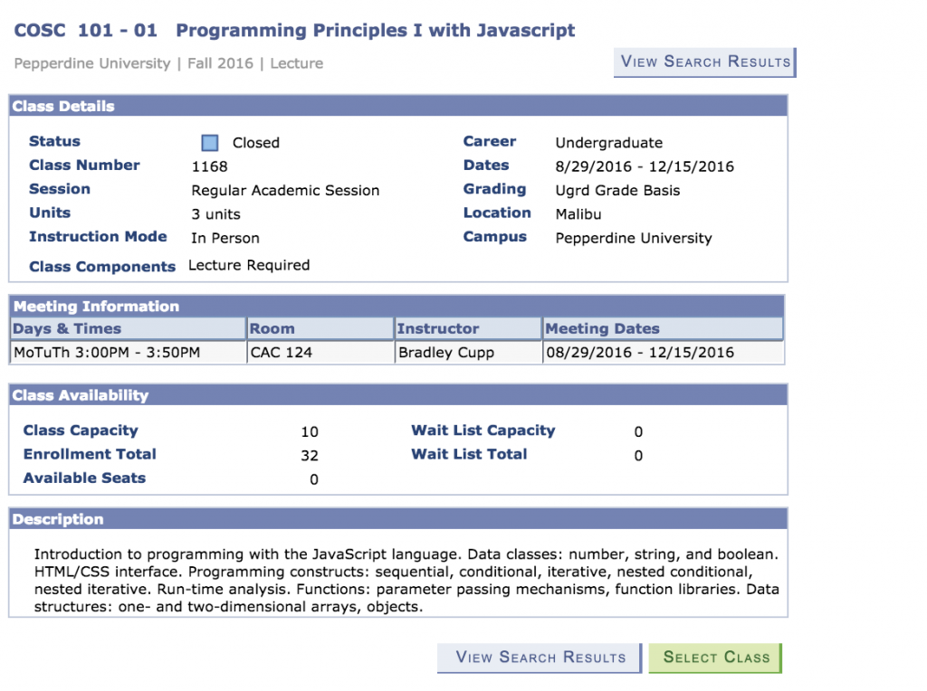This screenshot has width=927, height=691.
Task: Click the 'Class Number' field label
Action: point(84,166)
